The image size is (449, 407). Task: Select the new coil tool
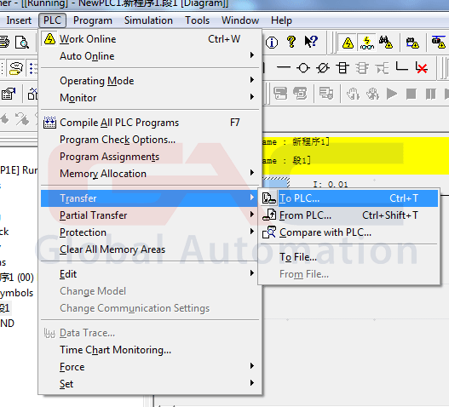coord(303,68)
